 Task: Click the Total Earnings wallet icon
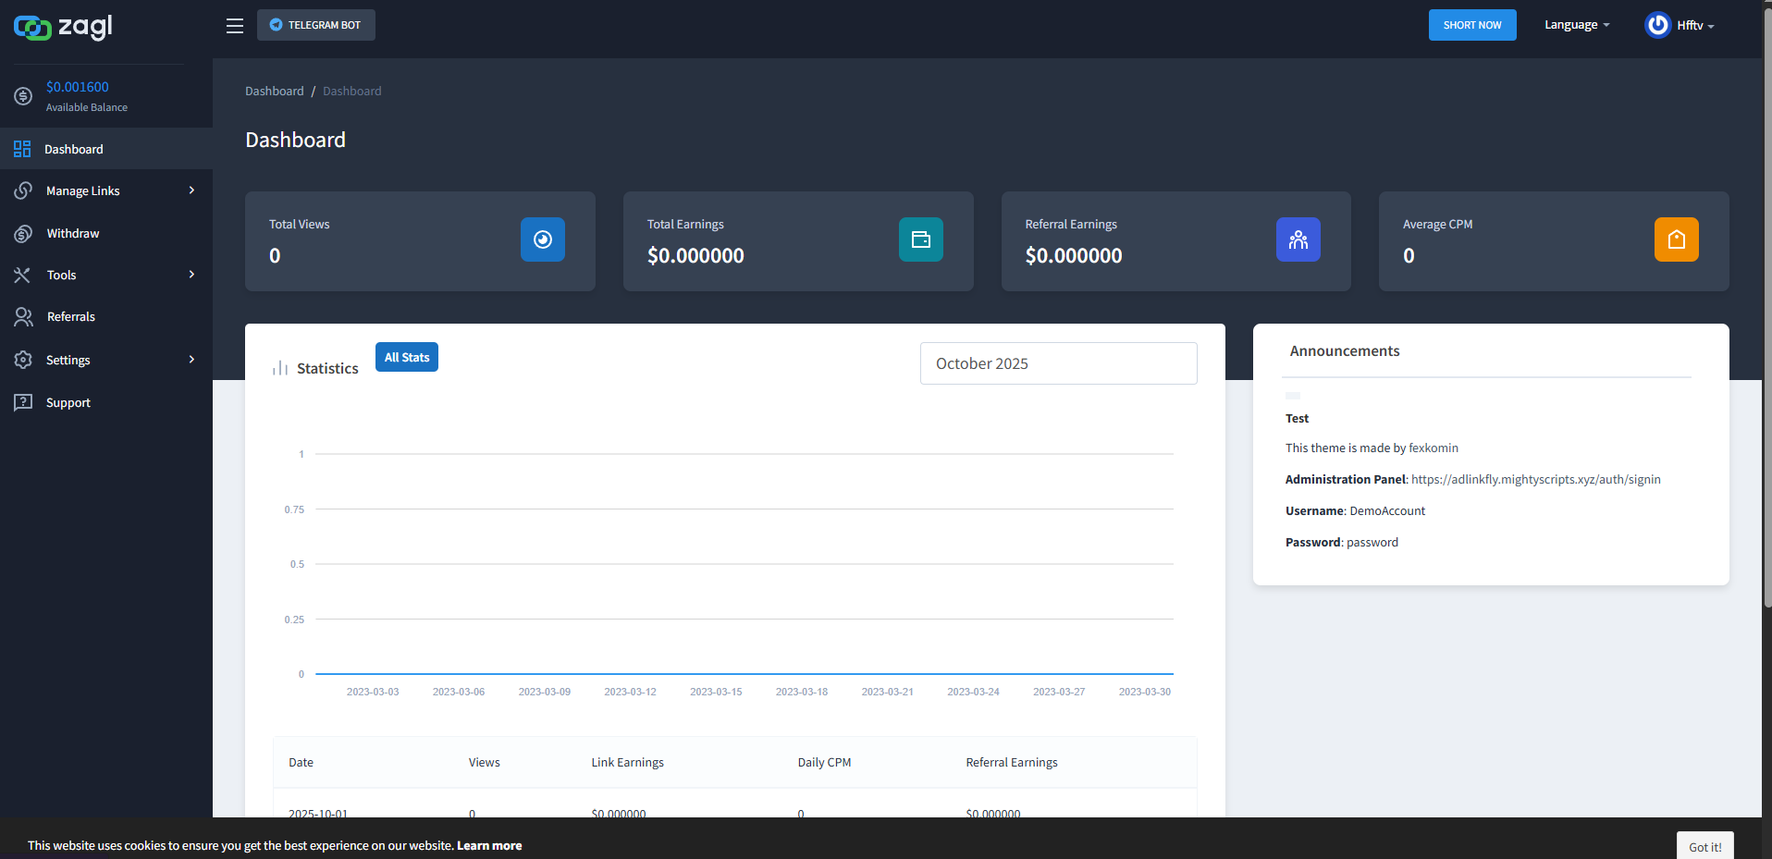coord(920,239)
